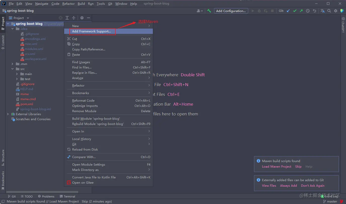Open Git history clock icon
The width and height of the screenshot is (346, 204).
[308, 11]
